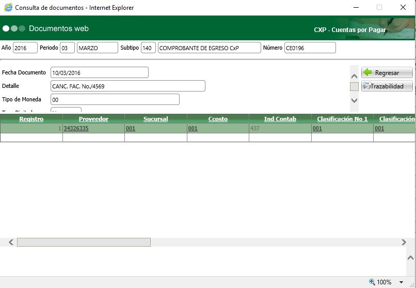Click the Registro cell showing 1

pyautogui.click(x=31, y=128)
